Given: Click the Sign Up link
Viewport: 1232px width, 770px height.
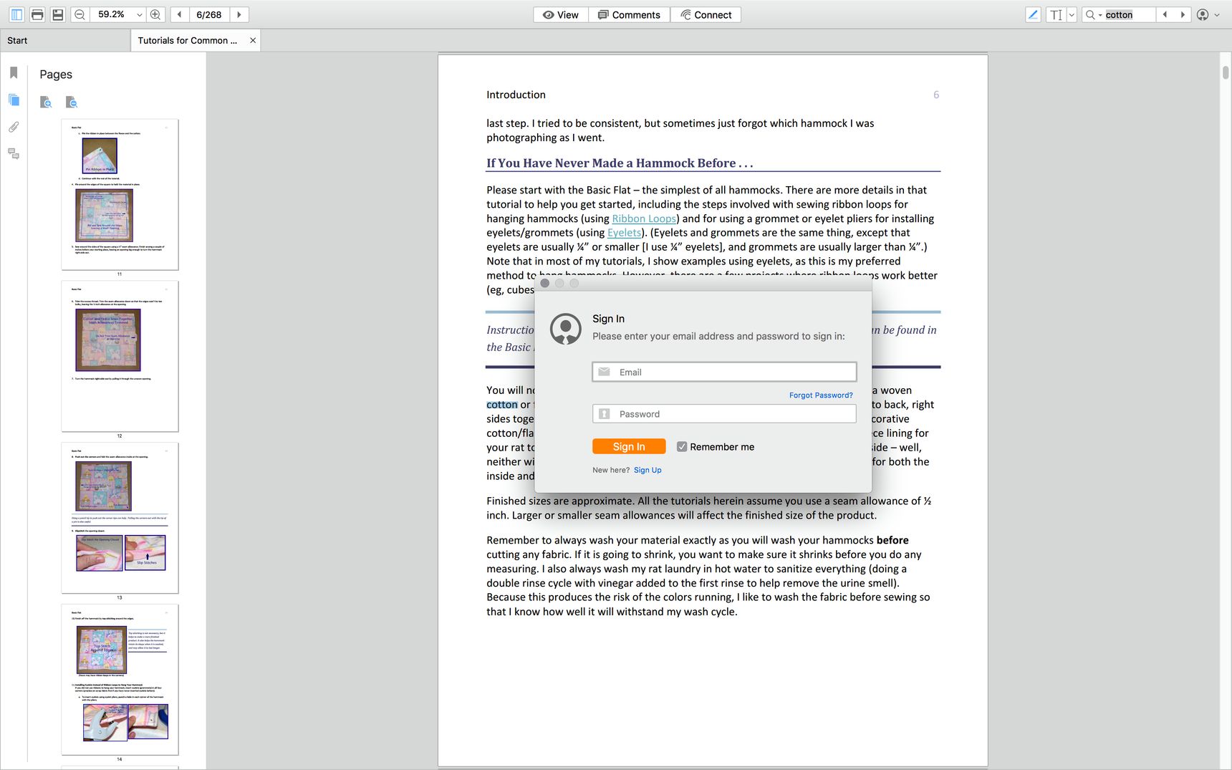Looking at the screenshot, I should (648, 471).
